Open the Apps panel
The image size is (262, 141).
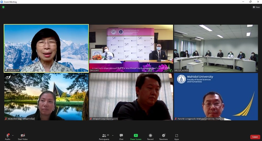177,135
